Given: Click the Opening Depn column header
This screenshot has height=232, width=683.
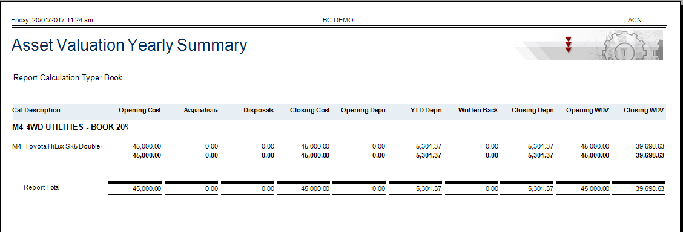Looking at the screenshot, I should [363, 111].
